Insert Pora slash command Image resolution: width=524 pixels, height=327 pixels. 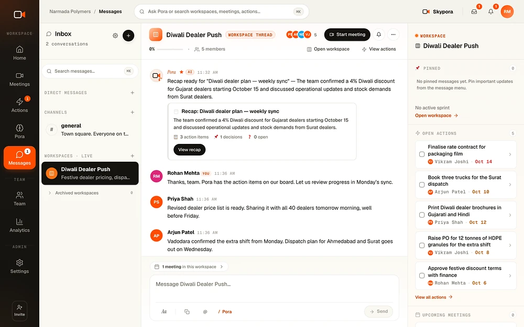click(x=225, y=312)
